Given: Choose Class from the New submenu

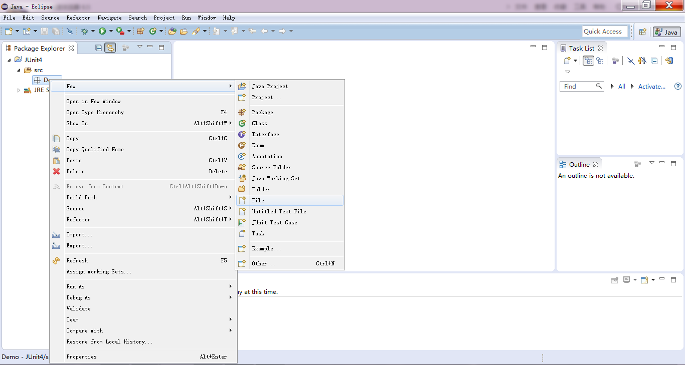Looking at the screenshot, I should point(290,123).
